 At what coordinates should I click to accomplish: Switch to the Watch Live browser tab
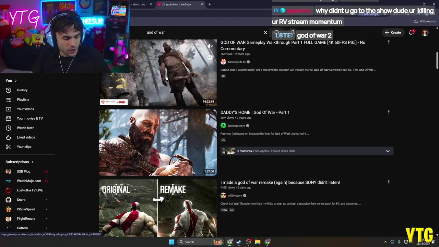140,4
